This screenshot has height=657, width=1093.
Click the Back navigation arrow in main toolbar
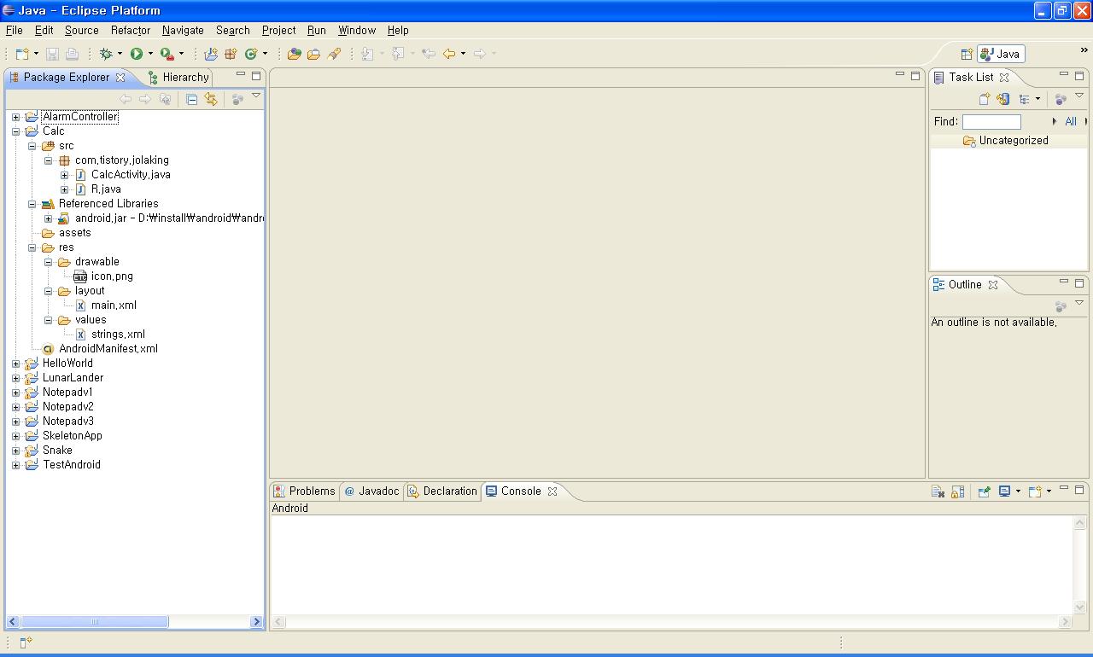[x=449, y=54]
